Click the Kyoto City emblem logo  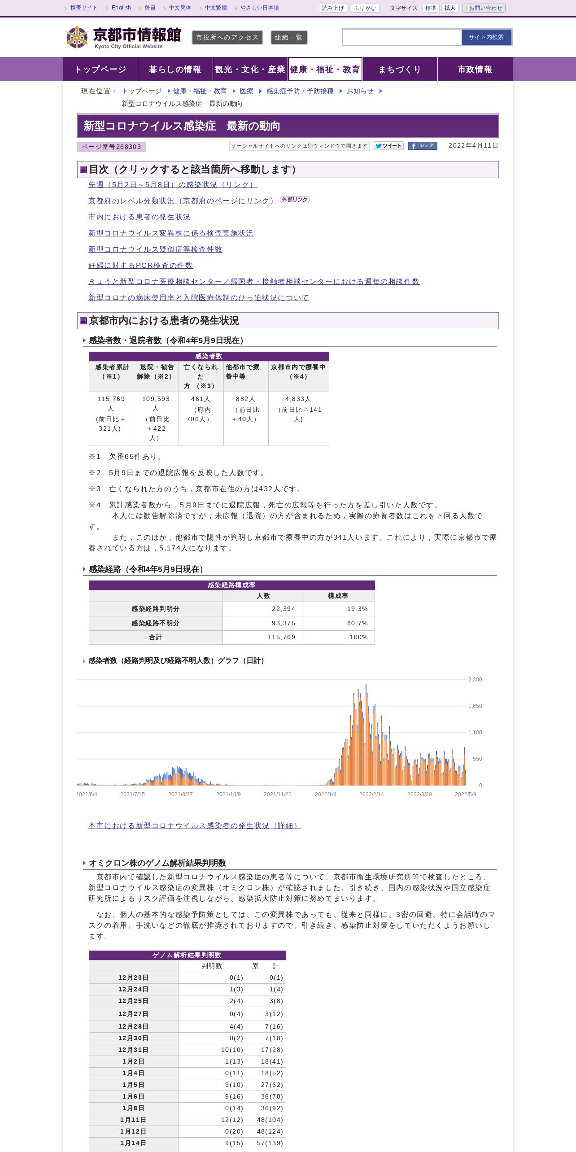77,38
